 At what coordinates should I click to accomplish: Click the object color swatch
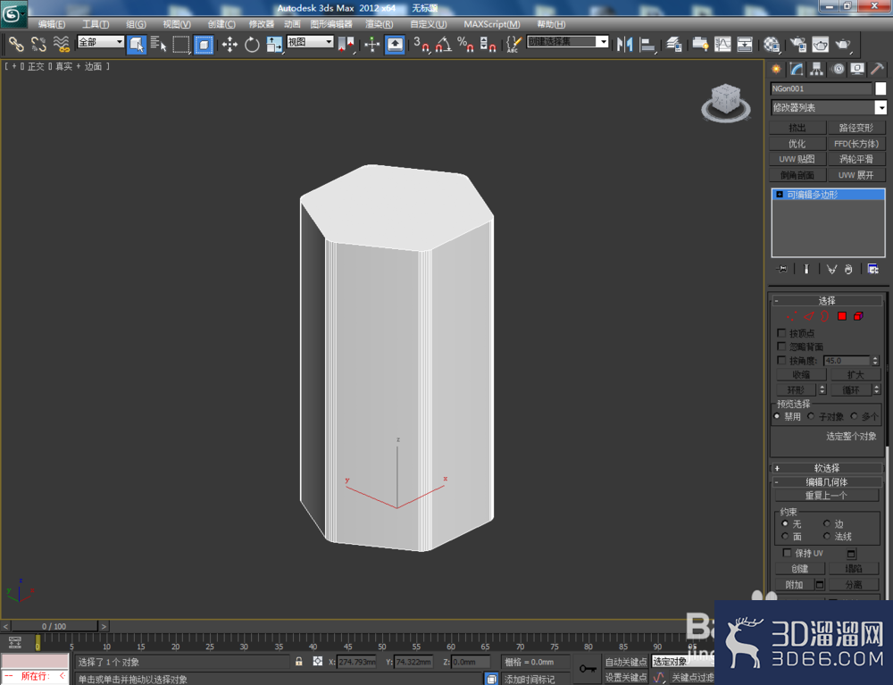[880, 88]
